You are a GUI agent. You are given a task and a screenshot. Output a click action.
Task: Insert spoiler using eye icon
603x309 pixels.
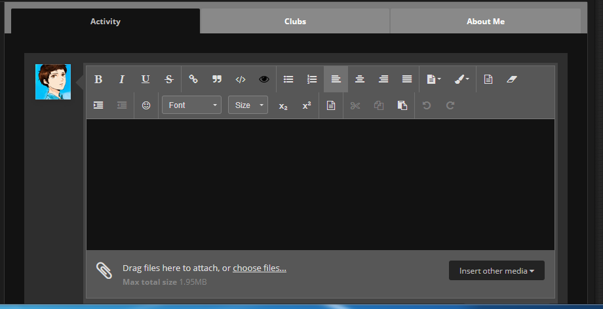[263, 79]
